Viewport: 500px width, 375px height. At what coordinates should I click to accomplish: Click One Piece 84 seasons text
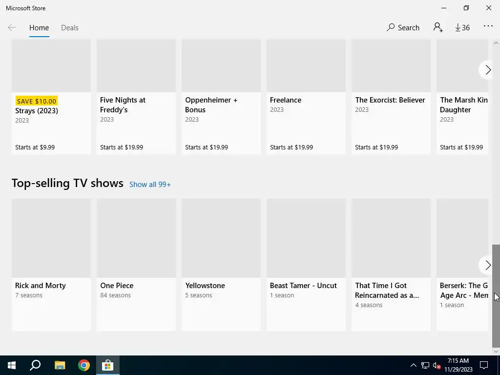tap(115, 295)
